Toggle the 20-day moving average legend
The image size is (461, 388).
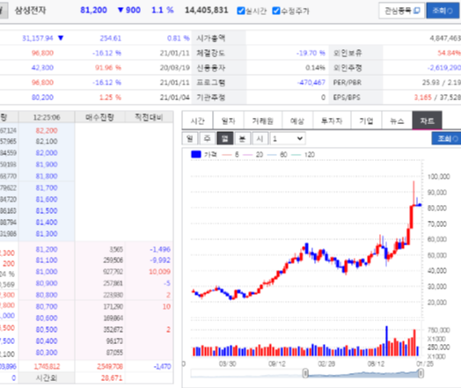[x=253, y=155]
